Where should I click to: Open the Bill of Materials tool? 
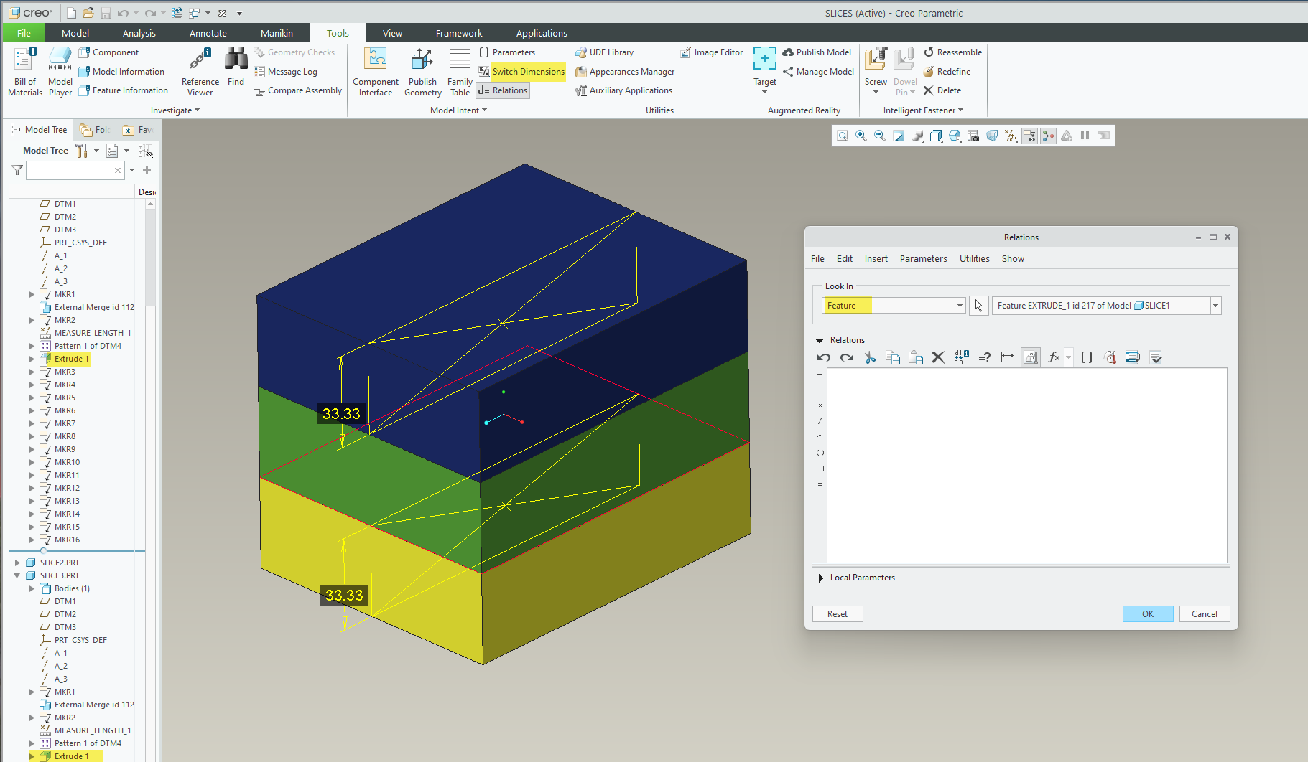click(24, 71)
